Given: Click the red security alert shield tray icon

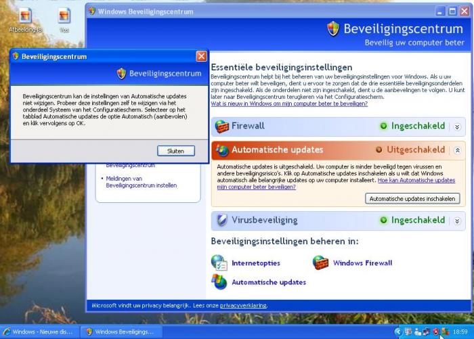Looking at the screenshot, I should (x=435, y=332).
